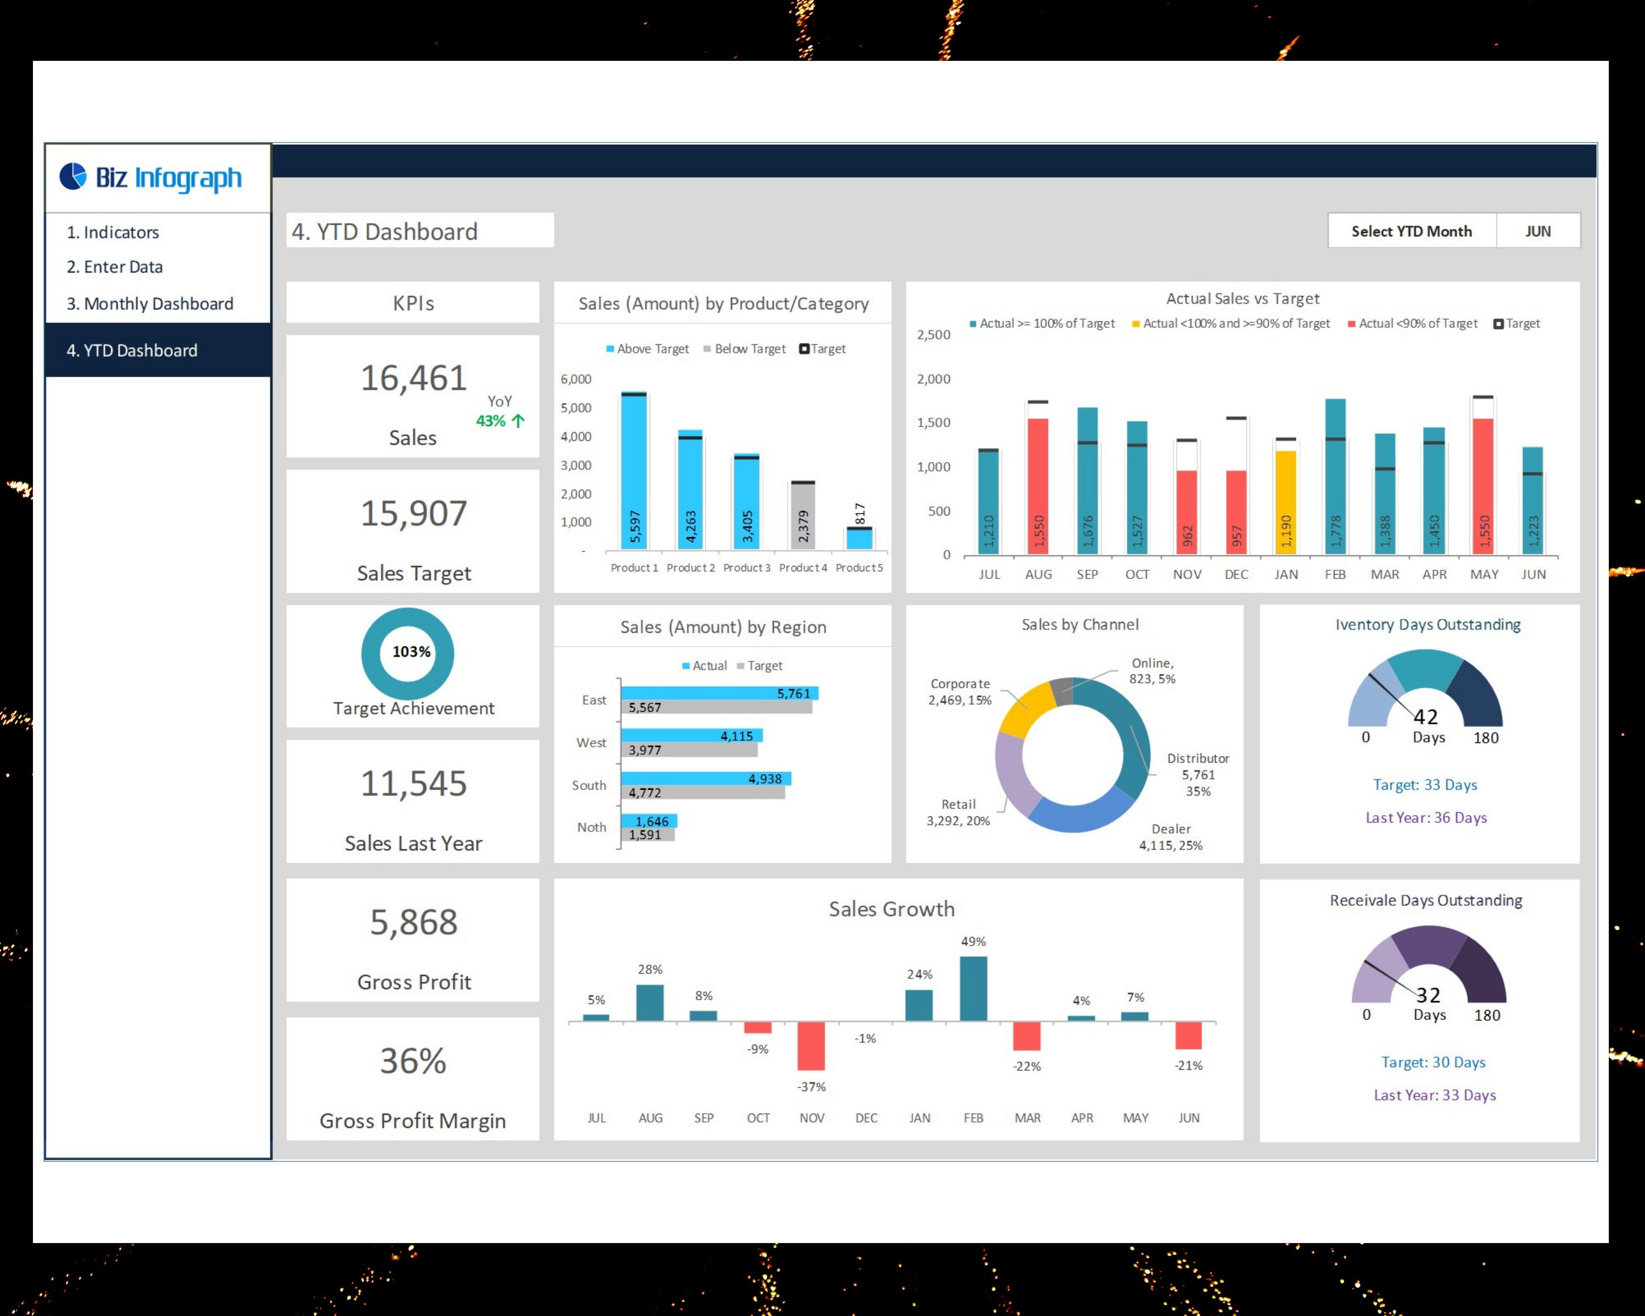Click the Biz Infograph logo icon
1645x1316 pixels.
click(73, 178)
